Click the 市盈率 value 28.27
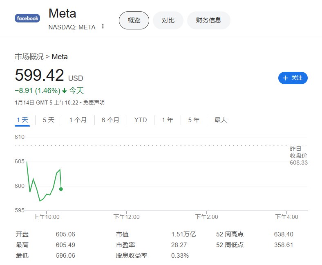This screenshot has height=265, width=322. tap(179, 245)
